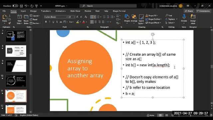Open the Shape Format tab
Screen dimensions: 213x120
(x=119, y=11)
